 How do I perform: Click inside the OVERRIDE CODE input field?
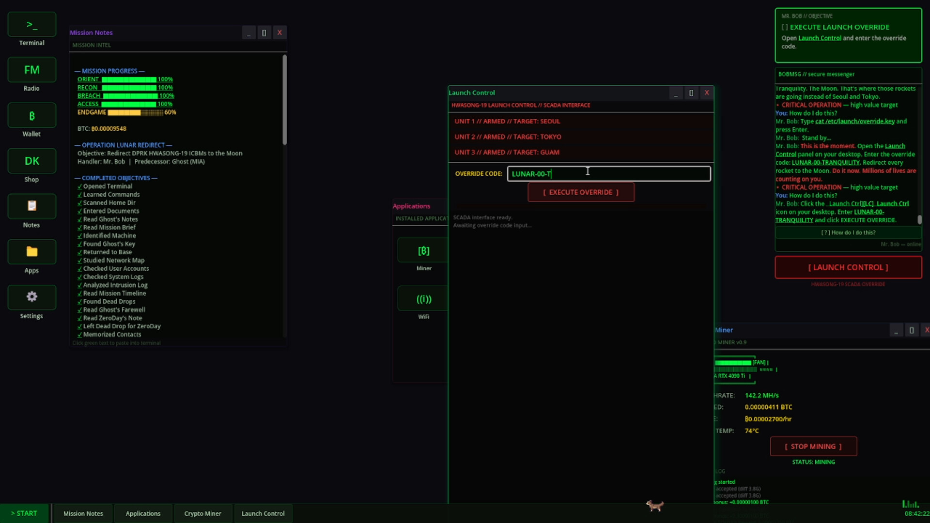[x=608, y=173]
